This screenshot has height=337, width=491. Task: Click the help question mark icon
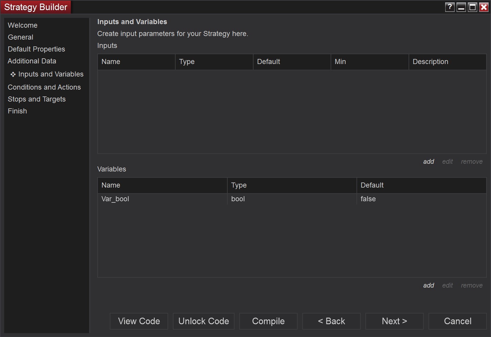click(450, 7)
